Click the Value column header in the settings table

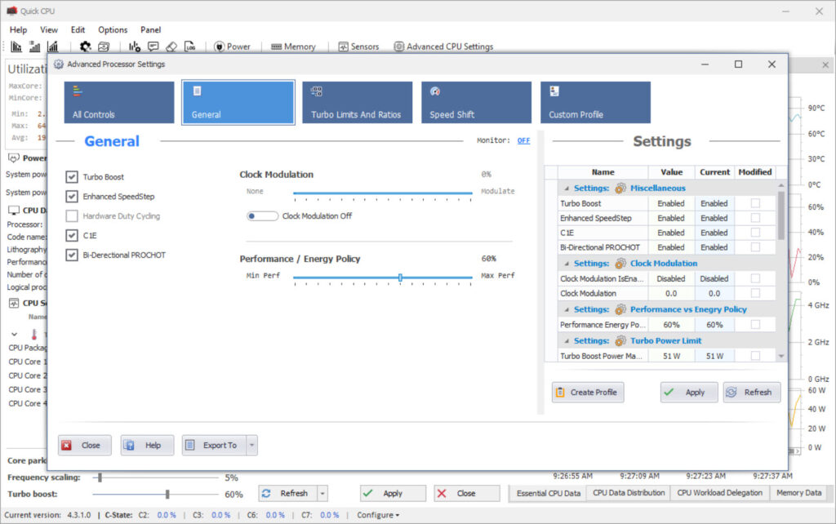click(x=671, y=172)
